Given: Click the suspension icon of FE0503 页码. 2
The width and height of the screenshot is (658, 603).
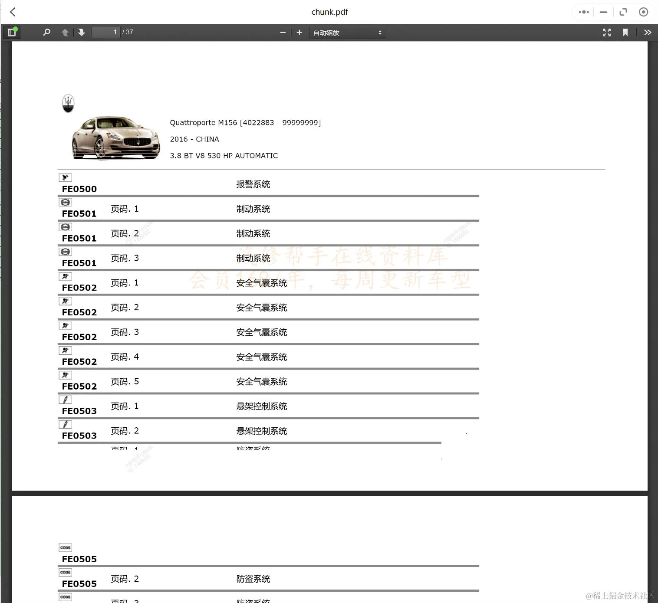Looking at the screenshot, I should click(65, 425).
